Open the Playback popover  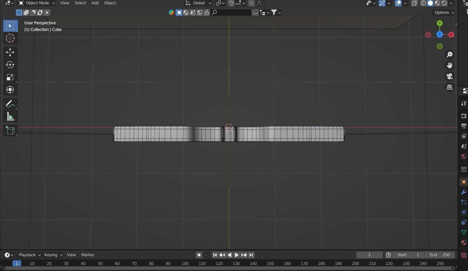point(29,255)
